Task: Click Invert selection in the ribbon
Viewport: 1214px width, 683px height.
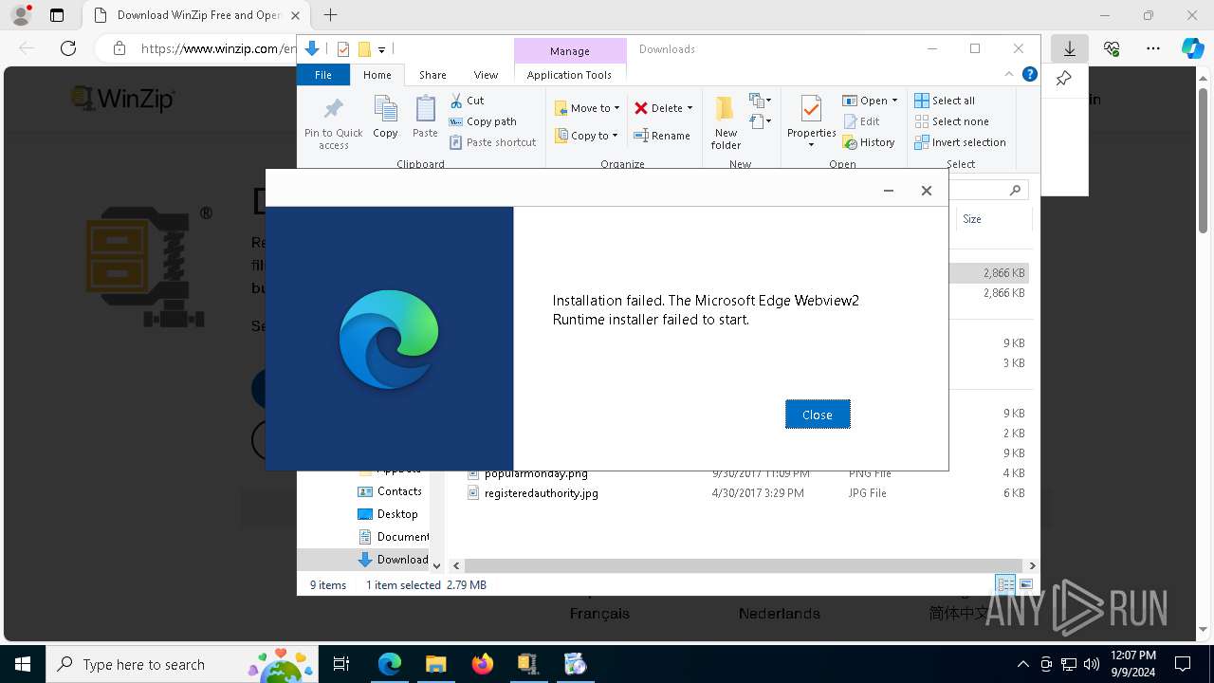Action: (x=960, y=142)
